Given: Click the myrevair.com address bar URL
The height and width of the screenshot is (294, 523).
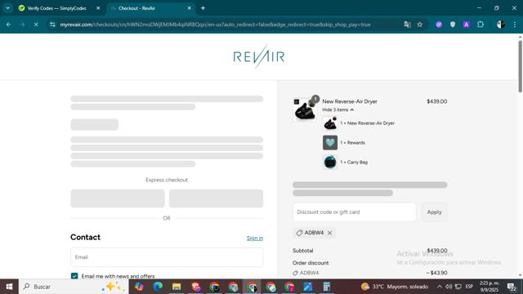Looking at the screenshot, I should (x=215, y=24).
